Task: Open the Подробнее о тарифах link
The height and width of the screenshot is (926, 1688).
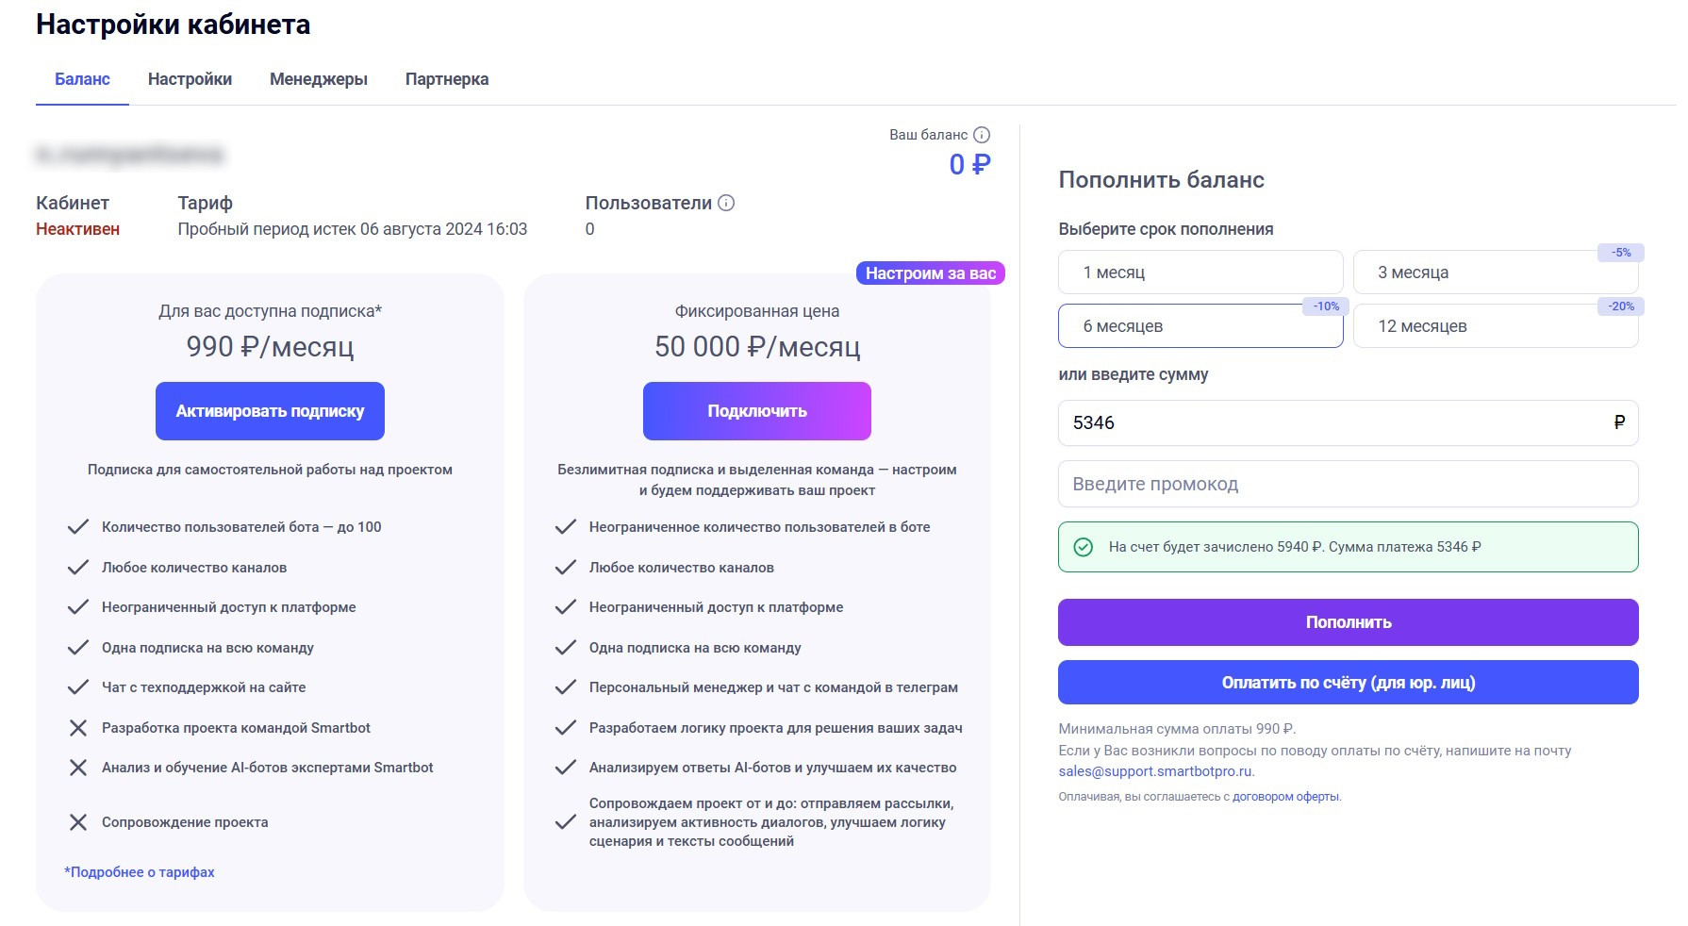Action: pos(140,872)
